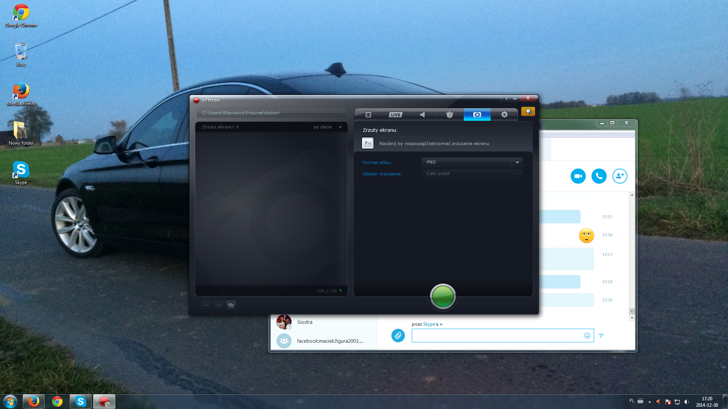Switch to the video recording tab
This screenshot has width=728, height=409.
tap(368, 115)
